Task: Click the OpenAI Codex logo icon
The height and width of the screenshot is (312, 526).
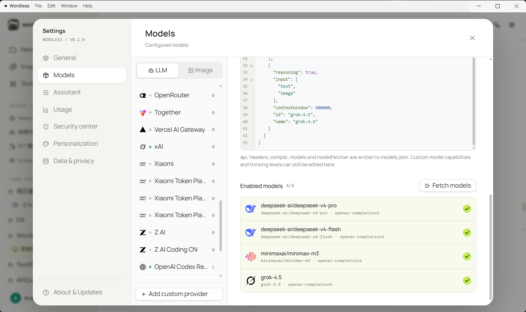Action: coord(143,267)
